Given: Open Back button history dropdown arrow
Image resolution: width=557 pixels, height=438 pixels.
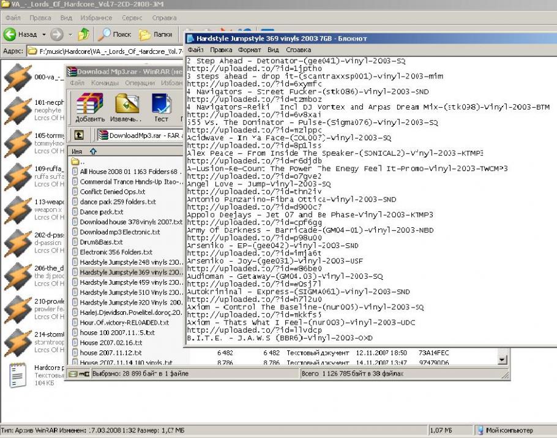Looking at the screenshot, I should (44, 35).
